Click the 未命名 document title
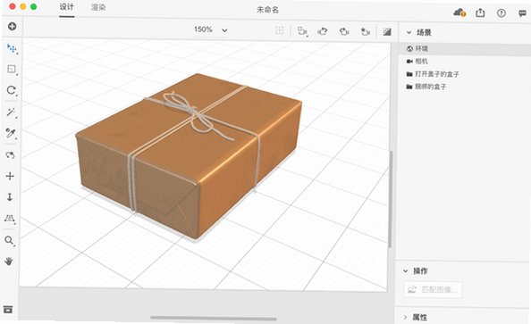Image resolution: width=531 pixels, height=324 pixels. coord(267,10)
